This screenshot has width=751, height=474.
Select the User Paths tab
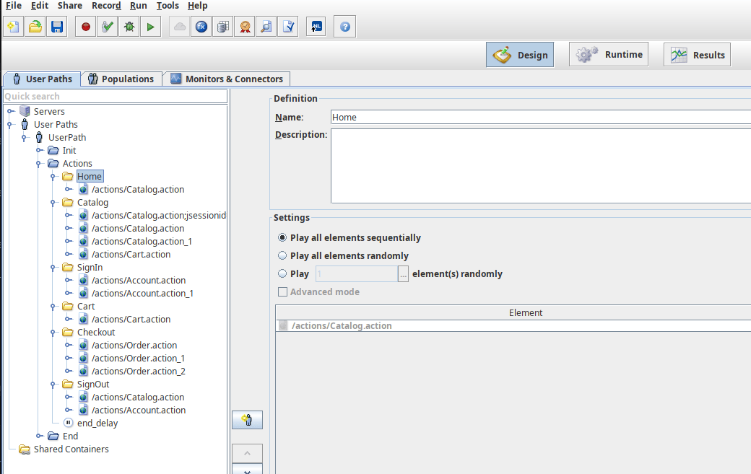(42, 79)
